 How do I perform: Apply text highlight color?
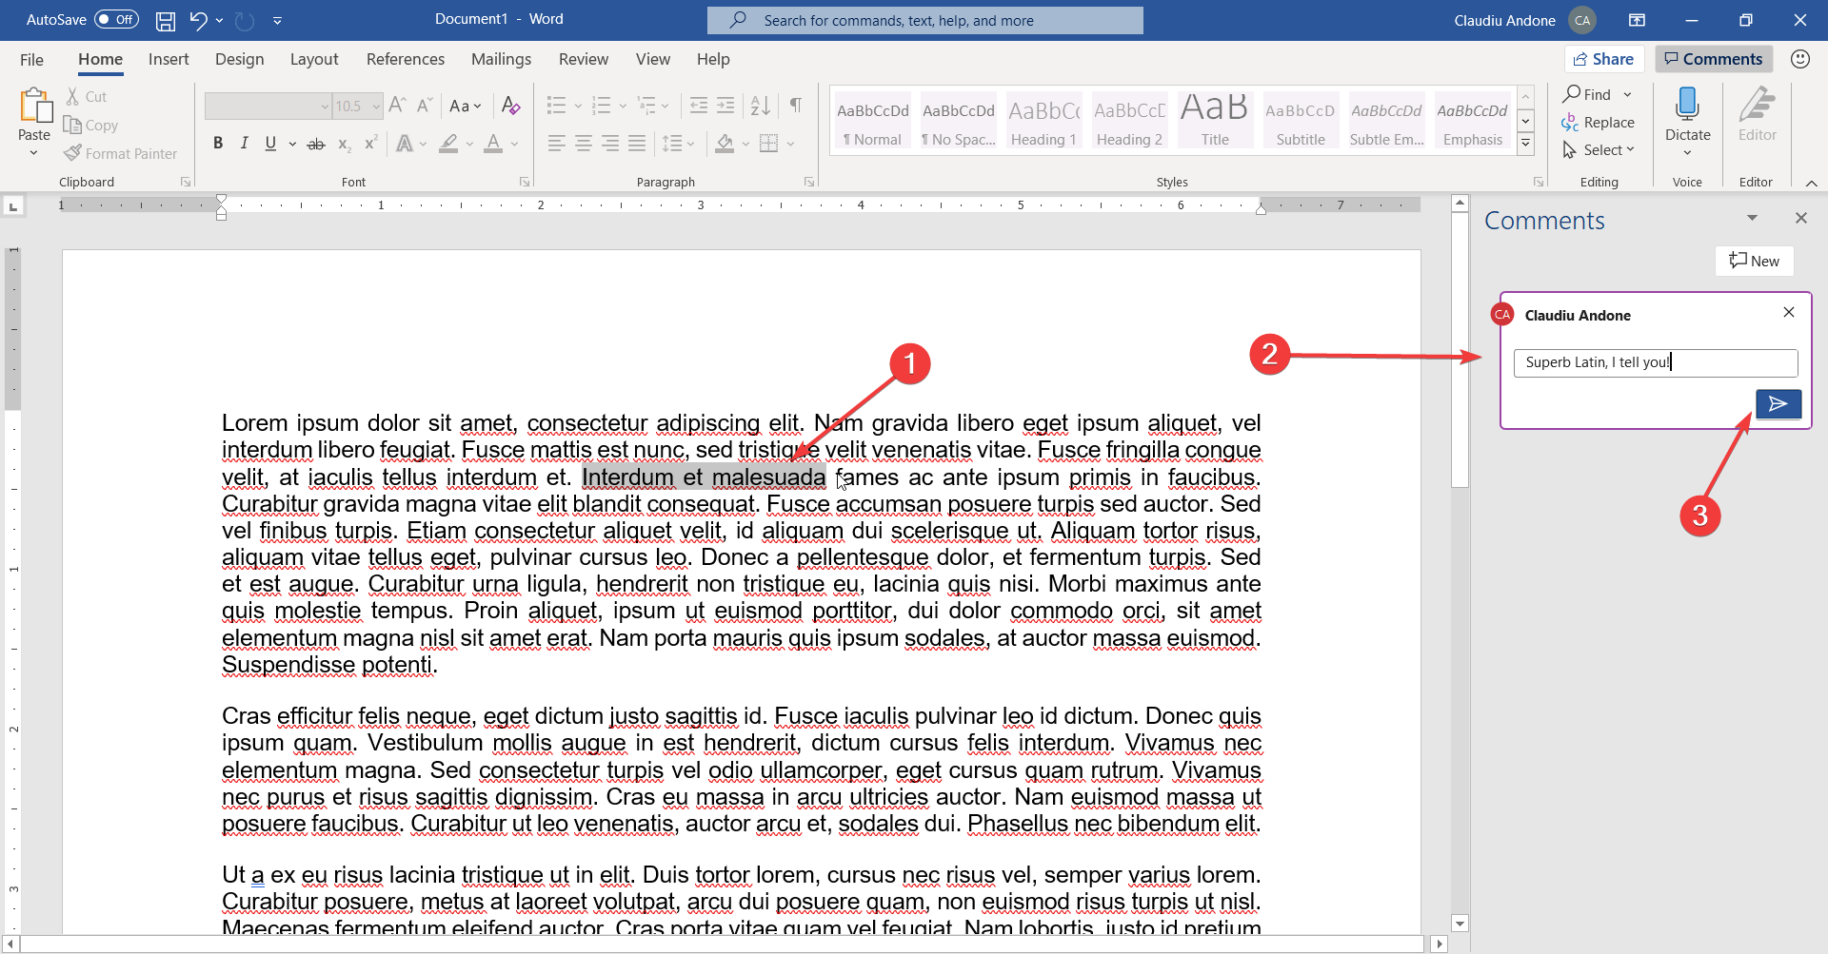448,144
